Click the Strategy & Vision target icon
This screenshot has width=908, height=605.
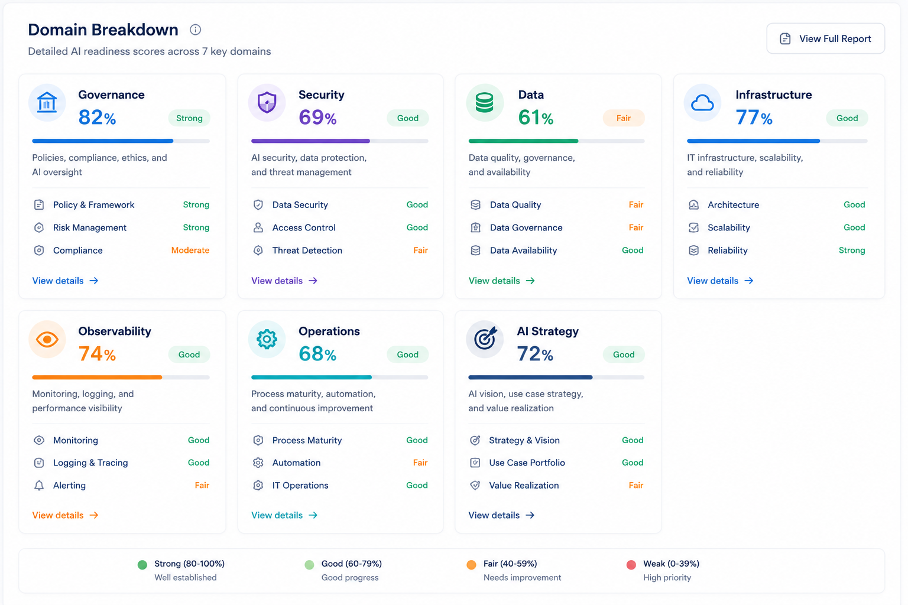[x=475, y=440]
